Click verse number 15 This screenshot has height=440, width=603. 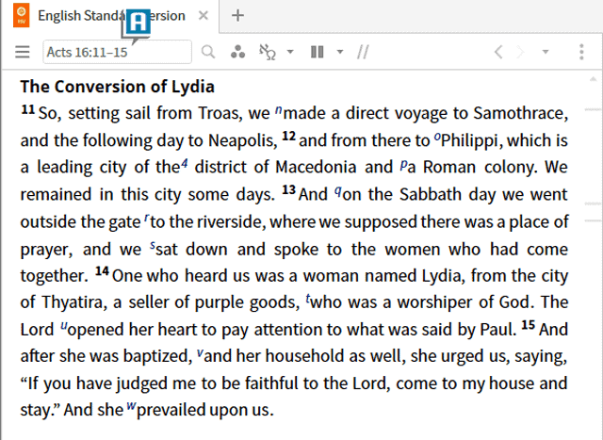[x=528, y=325]
